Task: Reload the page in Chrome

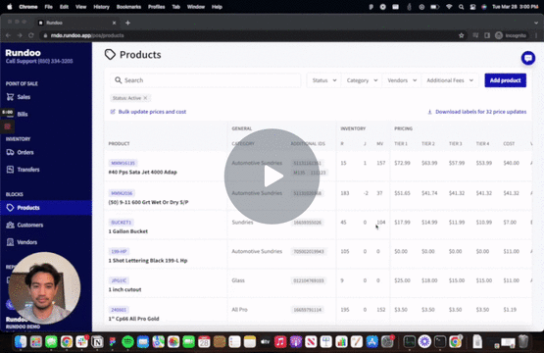Action: tap(31, 35)
